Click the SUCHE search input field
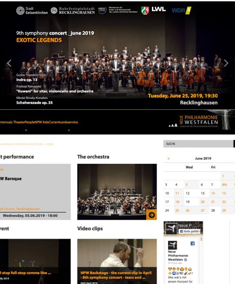235x284 pixels. (198, 144)
